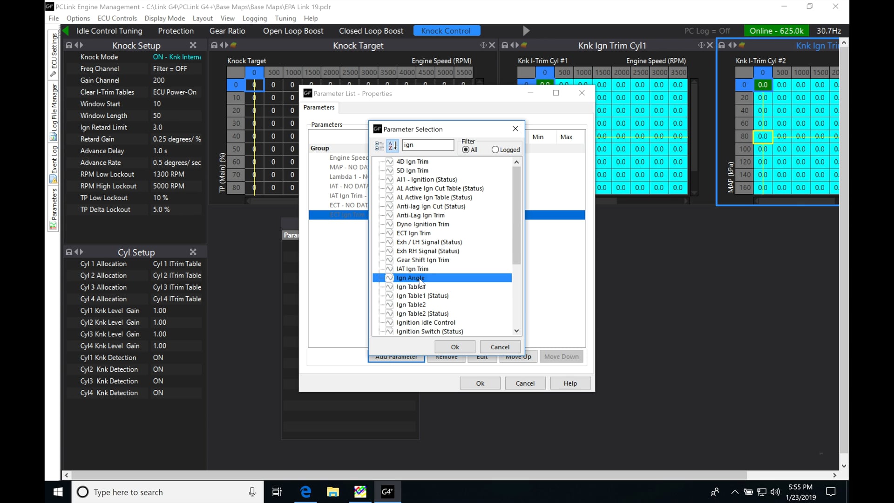Click the Knock Setup panel lock icon
The image size is (894, 503).
click(x=69, y=45)
